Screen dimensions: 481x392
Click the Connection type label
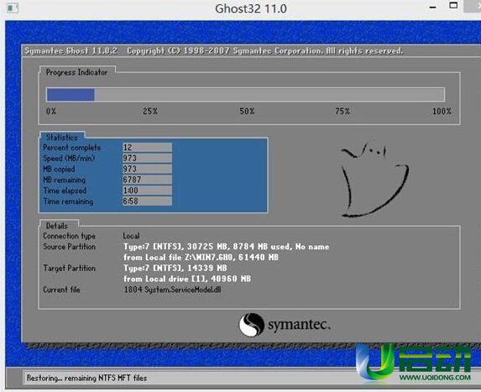(69, 236)
